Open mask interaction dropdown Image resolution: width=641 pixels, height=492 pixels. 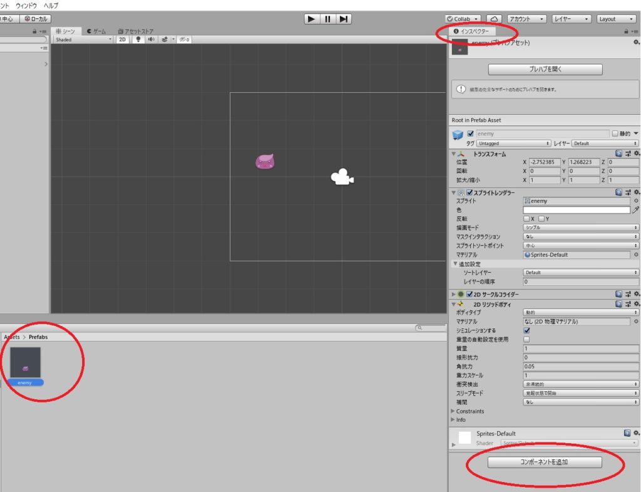coord(581,236)
